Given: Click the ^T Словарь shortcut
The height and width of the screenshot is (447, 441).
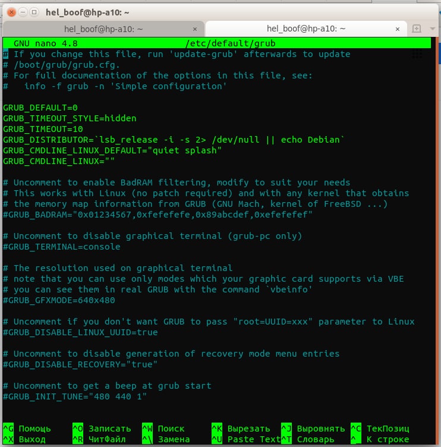Looking at the screenshot, I should coord(308,439).
